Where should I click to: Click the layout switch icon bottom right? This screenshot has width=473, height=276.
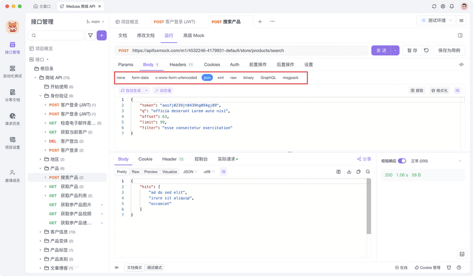point(462,254)
